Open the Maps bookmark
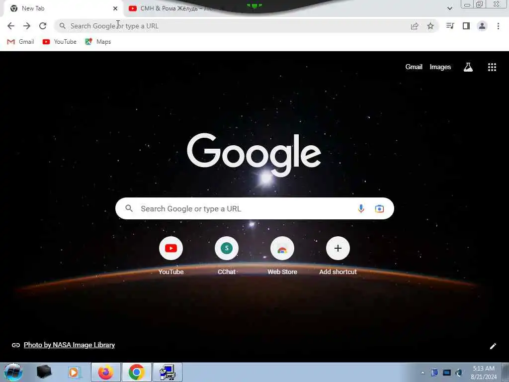Screen dimensions: 509x382 (98, 42)
